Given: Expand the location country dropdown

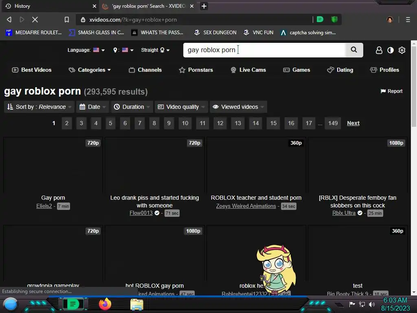Looking at the screenshot, I should point(123,50).
